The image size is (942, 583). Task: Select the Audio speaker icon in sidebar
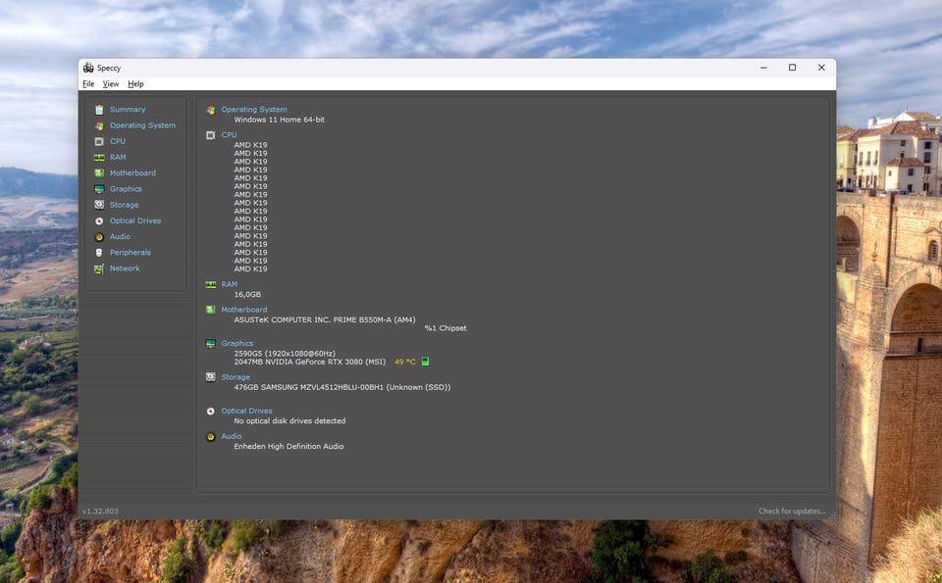(99, 237)
